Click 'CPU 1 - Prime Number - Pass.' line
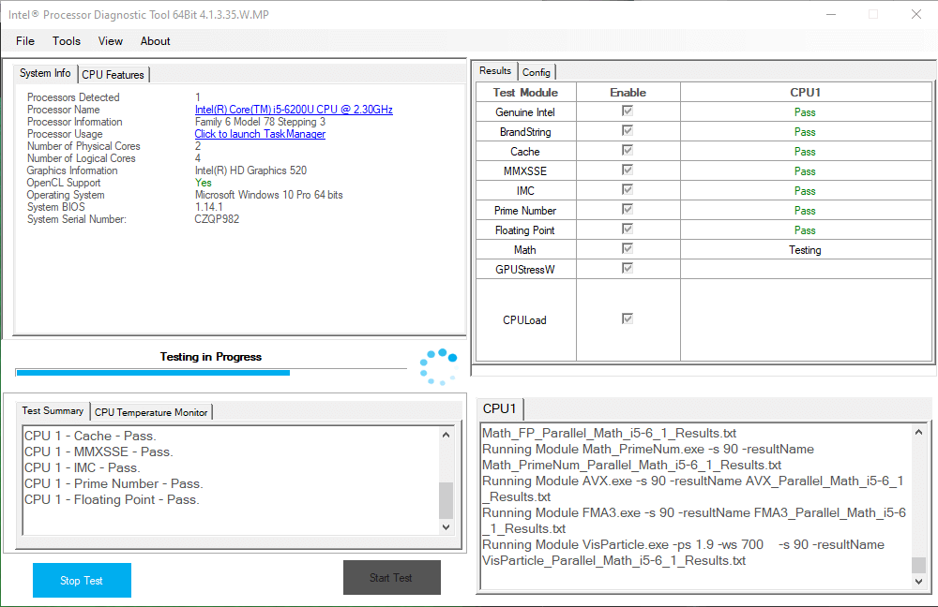 (x=113, y=484)
